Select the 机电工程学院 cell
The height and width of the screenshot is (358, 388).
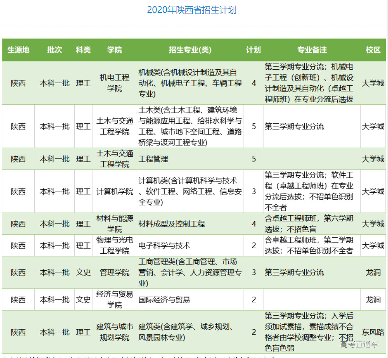(x=115, y=83)
